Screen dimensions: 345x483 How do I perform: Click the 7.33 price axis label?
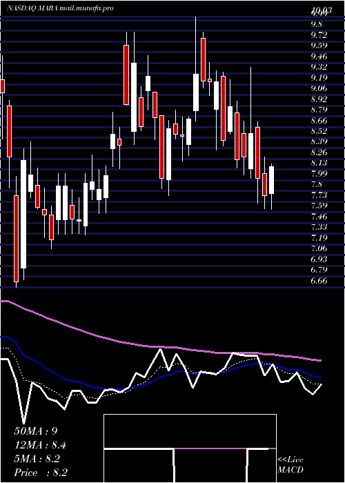[319, 227]
